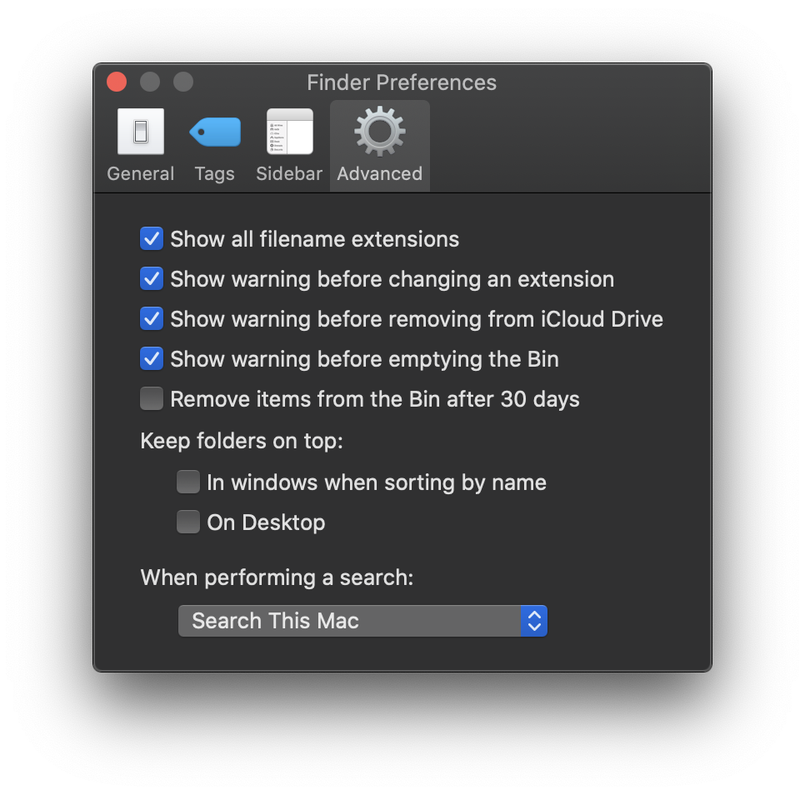The width and height of the screenshot is (805, 795).
Task: Click the greyed-out minimize window button
Action: 150,82
